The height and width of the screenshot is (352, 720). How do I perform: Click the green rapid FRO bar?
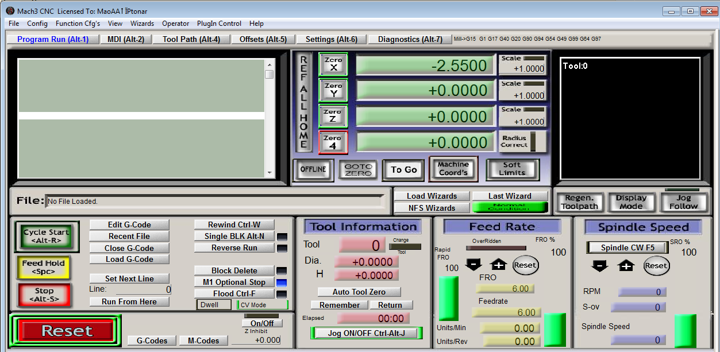click(448, 299)
